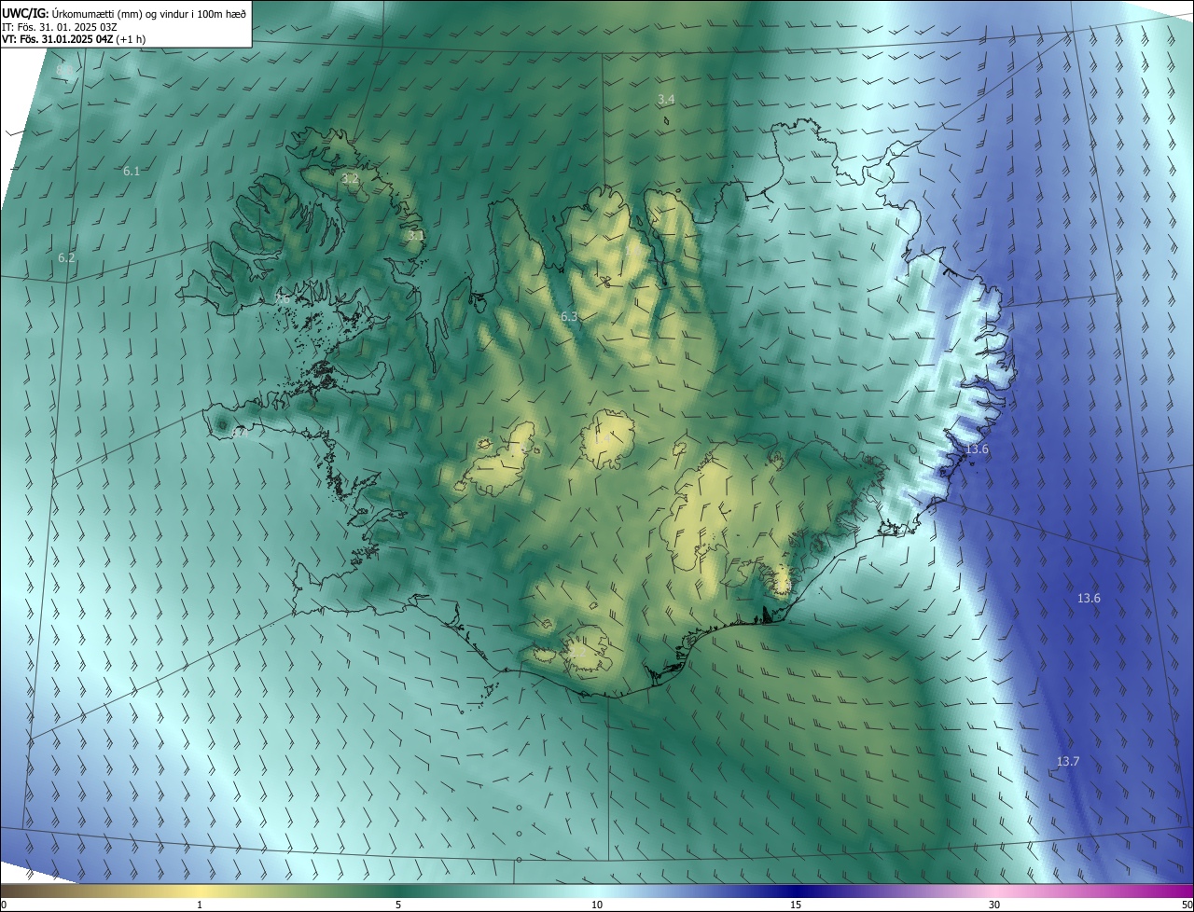Viewport: 1194px width, 912px height.
Task: Select the 'VT: Fös. 31.01.2025 04Z' valid time
Action: coord(57,39)
